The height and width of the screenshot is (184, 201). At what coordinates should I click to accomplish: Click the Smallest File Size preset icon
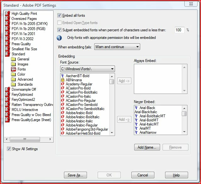click(8, 49)
